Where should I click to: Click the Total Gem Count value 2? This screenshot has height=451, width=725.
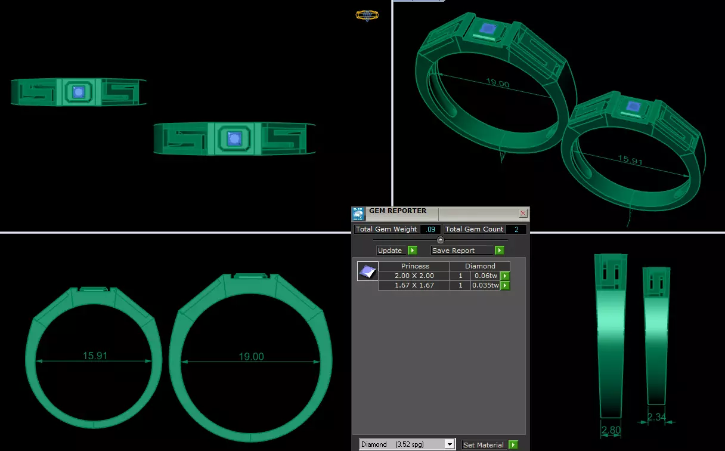[516, 229]
